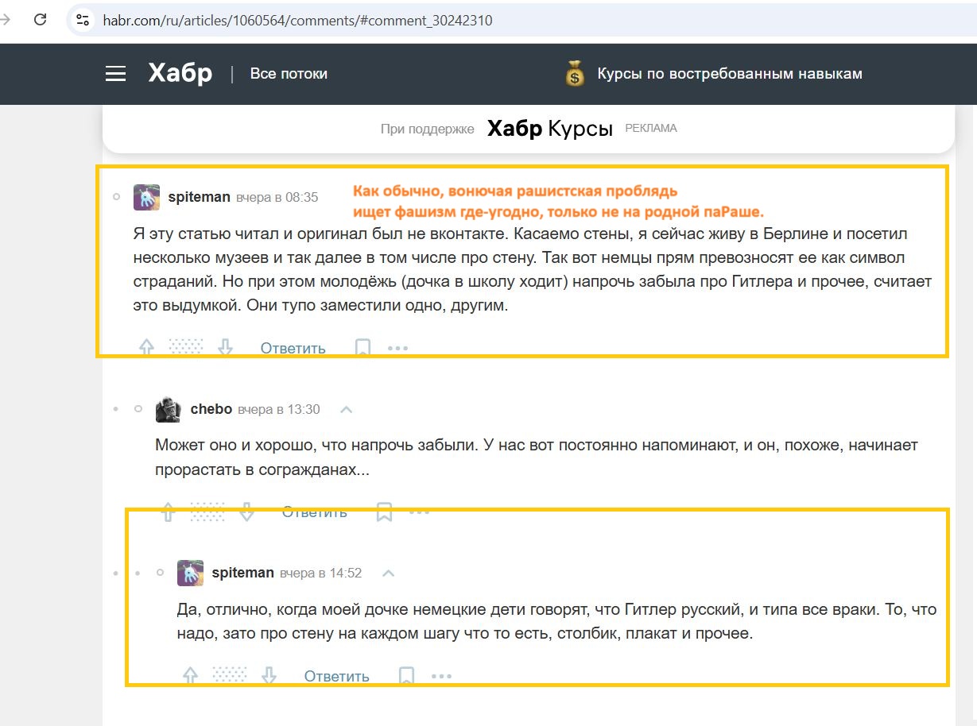Click the Хабр logo in header
Screen dimensions: 977x726
tap(180, 73)
